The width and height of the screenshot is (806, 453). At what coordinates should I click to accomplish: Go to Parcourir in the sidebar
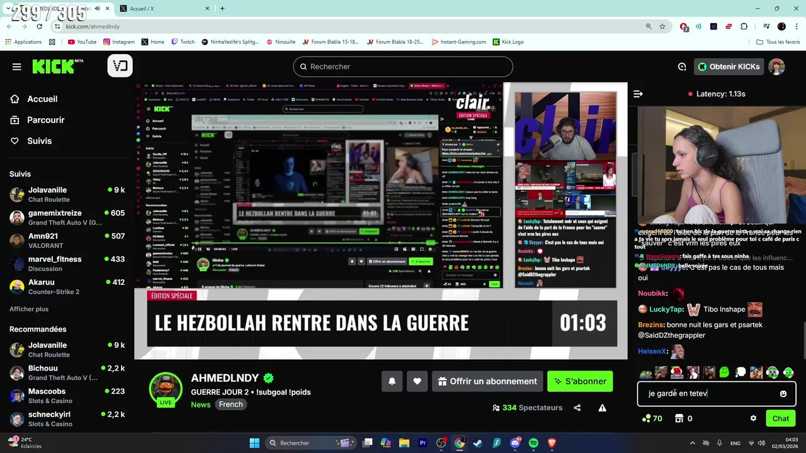(38, 120)
